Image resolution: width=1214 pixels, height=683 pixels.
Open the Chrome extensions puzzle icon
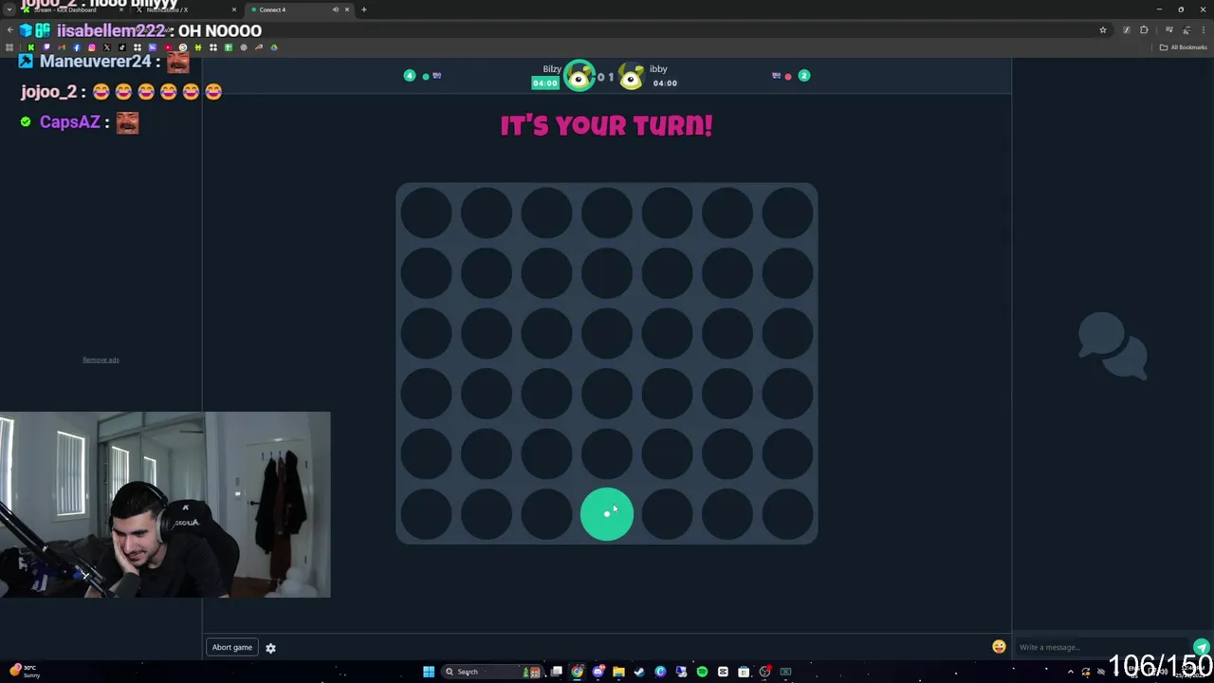pyautogui.click(x=1144, y=30)
